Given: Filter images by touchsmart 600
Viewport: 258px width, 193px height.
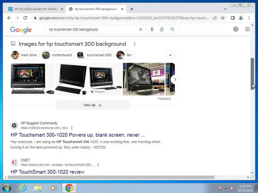Looking at the screenshot, I should coord(95,55).
